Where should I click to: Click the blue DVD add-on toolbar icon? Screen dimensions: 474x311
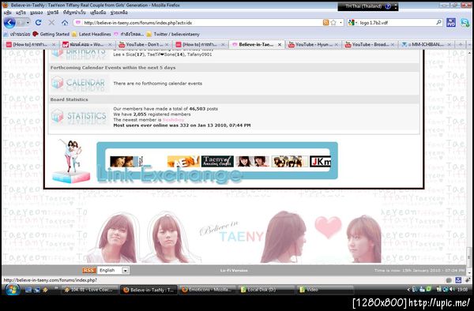[451, 23]
